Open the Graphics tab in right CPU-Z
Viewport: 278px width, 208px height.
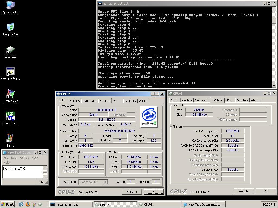tap(242, 100)
